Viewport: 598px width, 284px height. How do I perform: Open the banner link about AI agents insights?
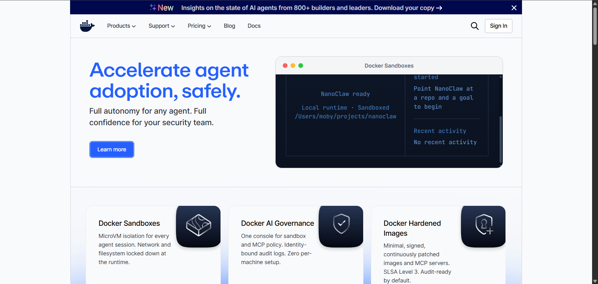click(312, 8)
